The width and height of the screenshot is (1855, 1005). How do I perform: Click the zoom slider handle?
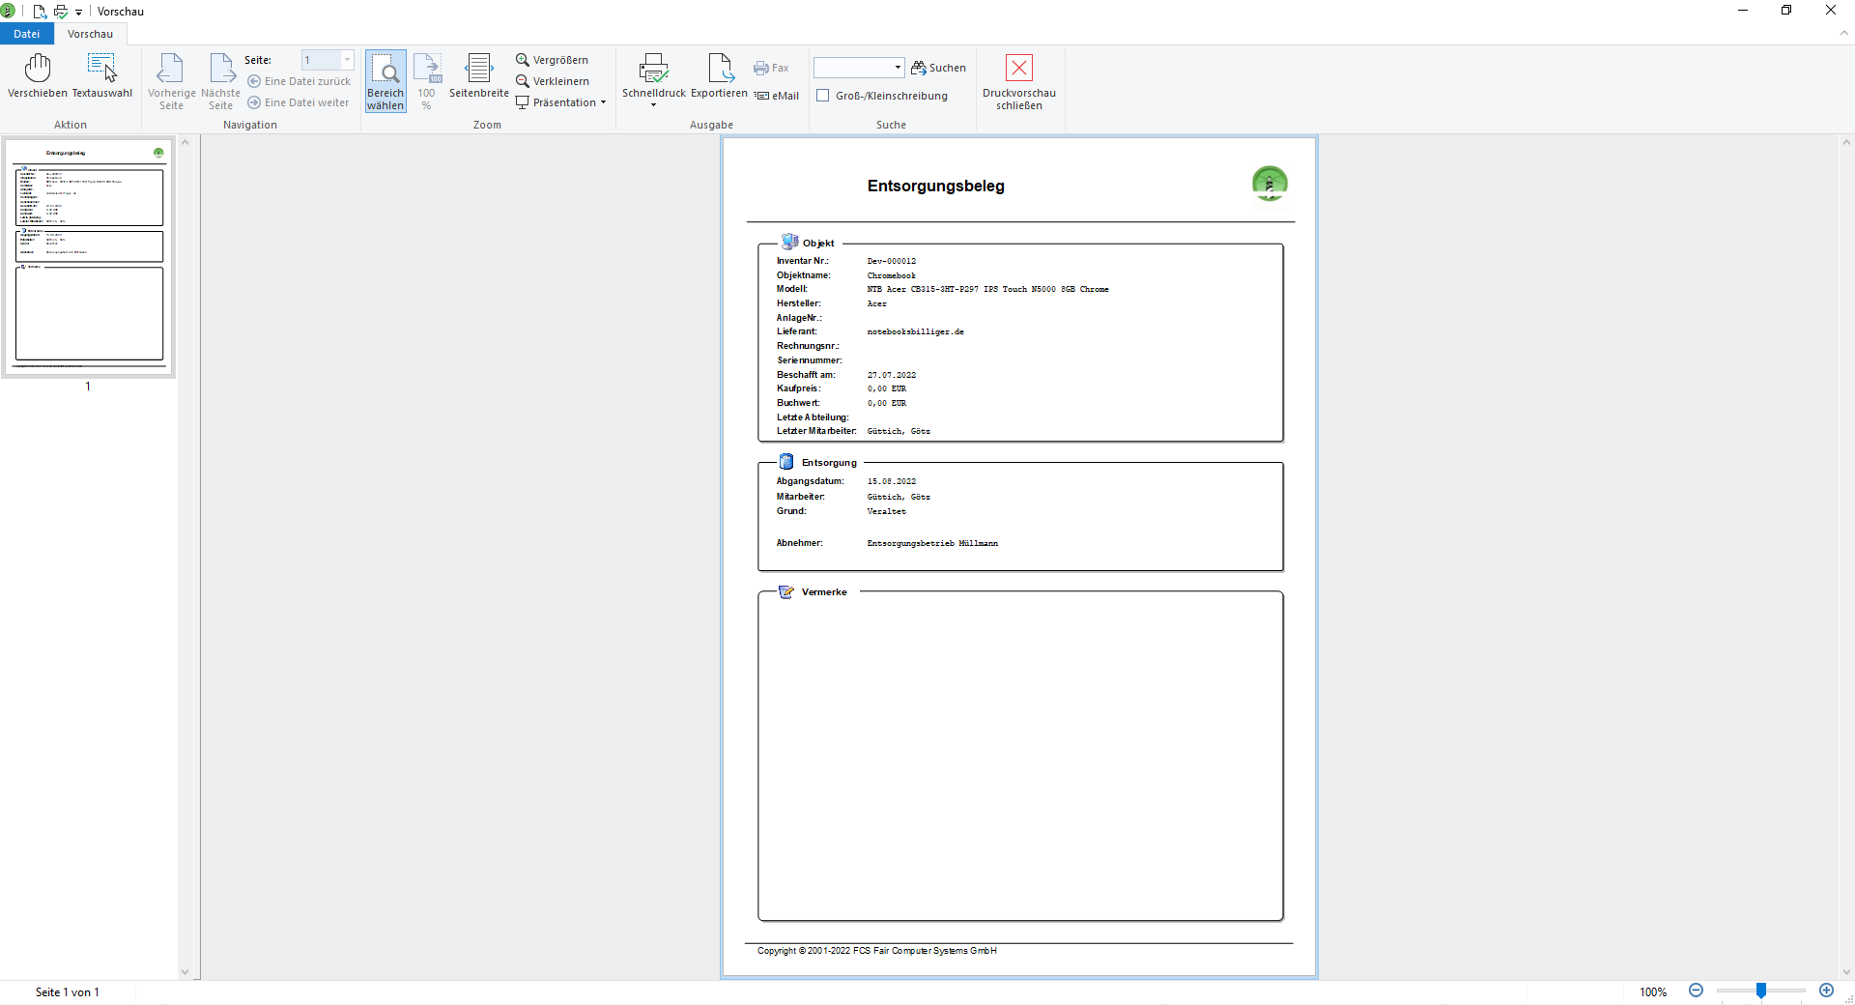pos(1761,991)
